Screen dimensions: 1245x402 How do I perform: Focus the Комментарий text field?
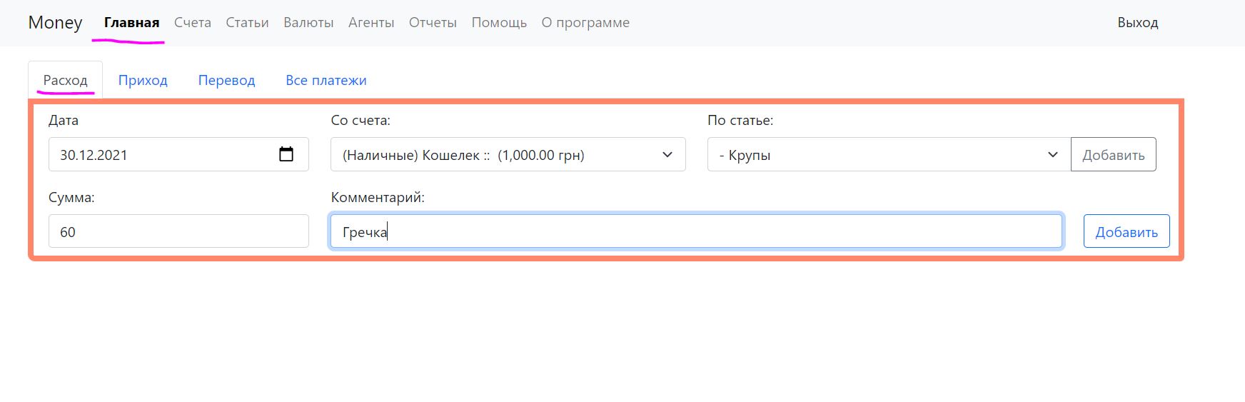[695, 232]
